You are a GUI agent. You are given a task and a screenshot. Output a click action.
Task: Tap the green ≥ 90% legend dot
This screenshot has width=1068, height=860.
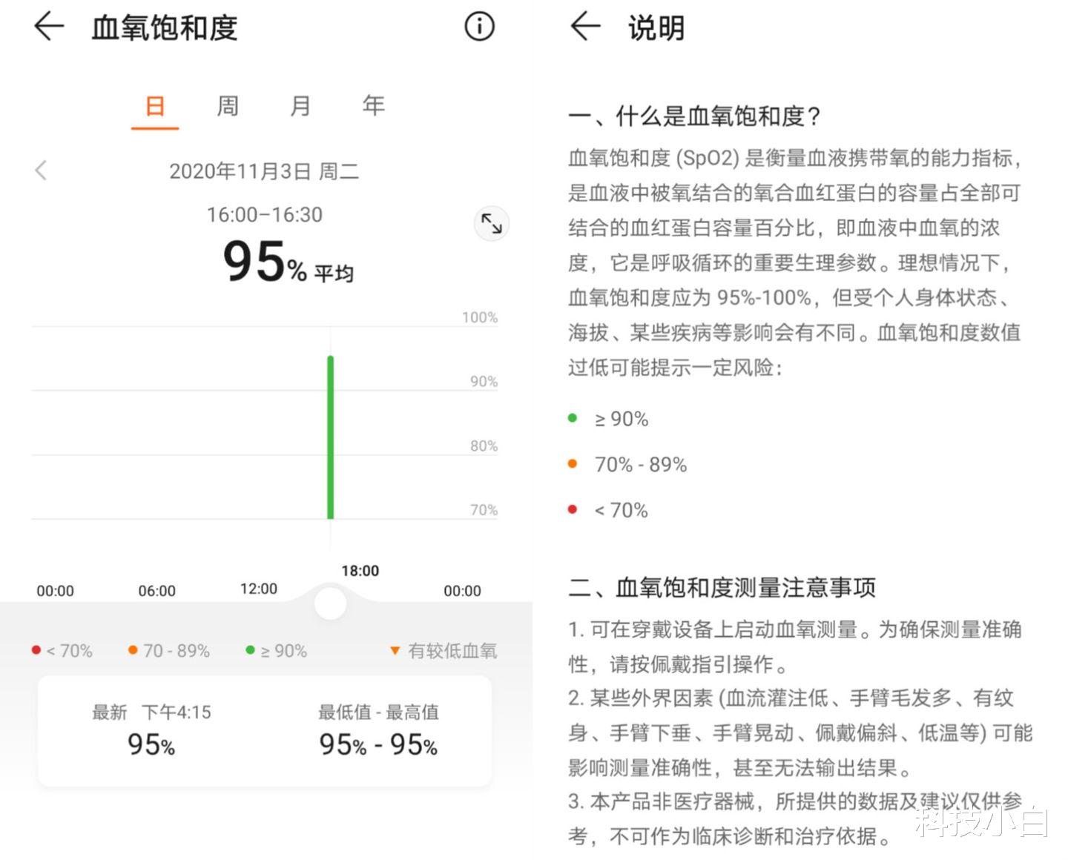[250, 649]
